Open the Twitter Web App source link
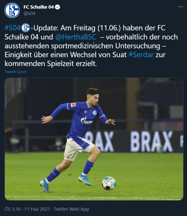The width and height of the screenshot is (187, 216). coord(71,209)
